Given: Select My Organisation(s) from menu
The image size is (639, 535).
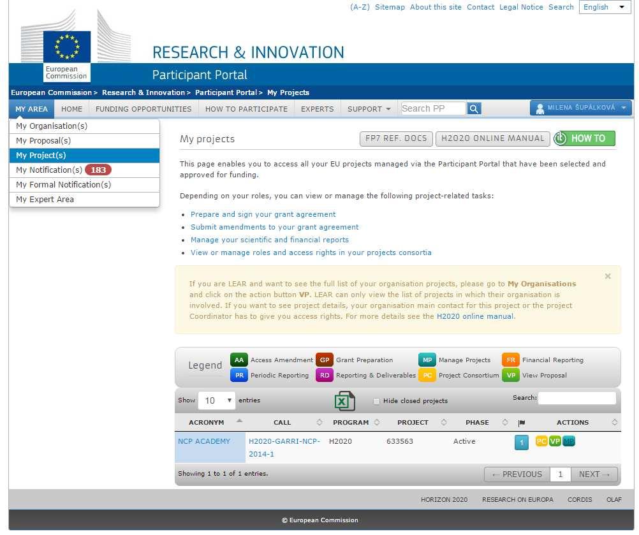Looking at the screenshot, I should coord(84,126).
